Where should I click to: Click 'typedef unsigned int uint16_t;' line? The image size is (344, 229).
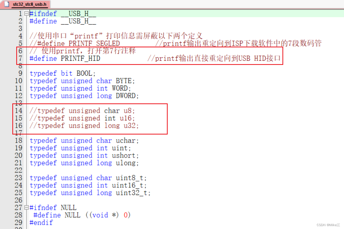[x=88, y=185]
